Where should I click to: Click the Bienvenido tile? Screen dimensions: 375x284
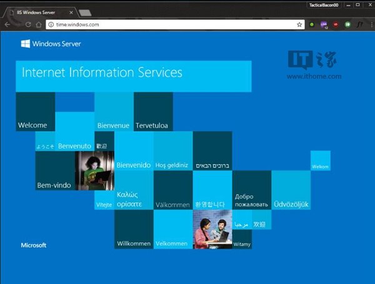[x=134, y=150]
